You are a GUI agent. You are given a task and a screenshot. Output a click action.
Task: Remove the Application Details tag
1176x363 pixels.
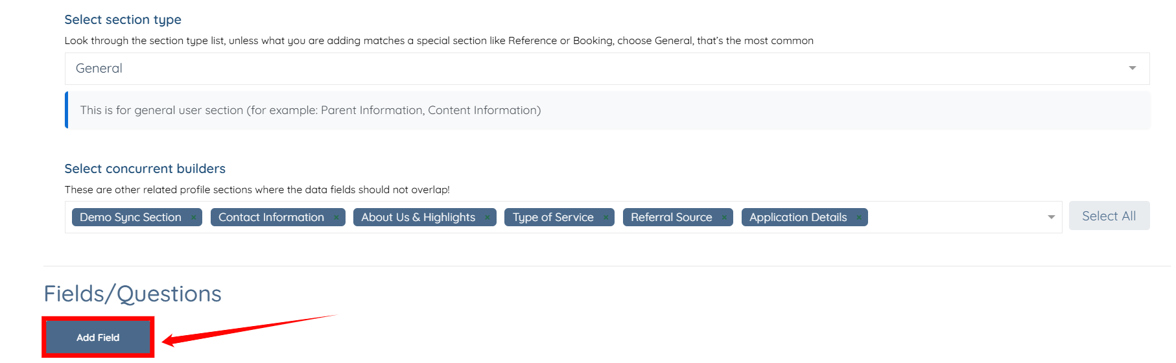tap(858, 218)
